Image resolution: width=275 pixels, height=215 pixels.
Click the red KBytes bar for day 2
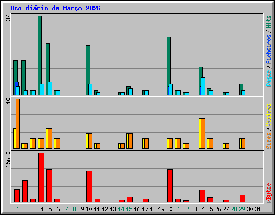[x=25, y=191]
